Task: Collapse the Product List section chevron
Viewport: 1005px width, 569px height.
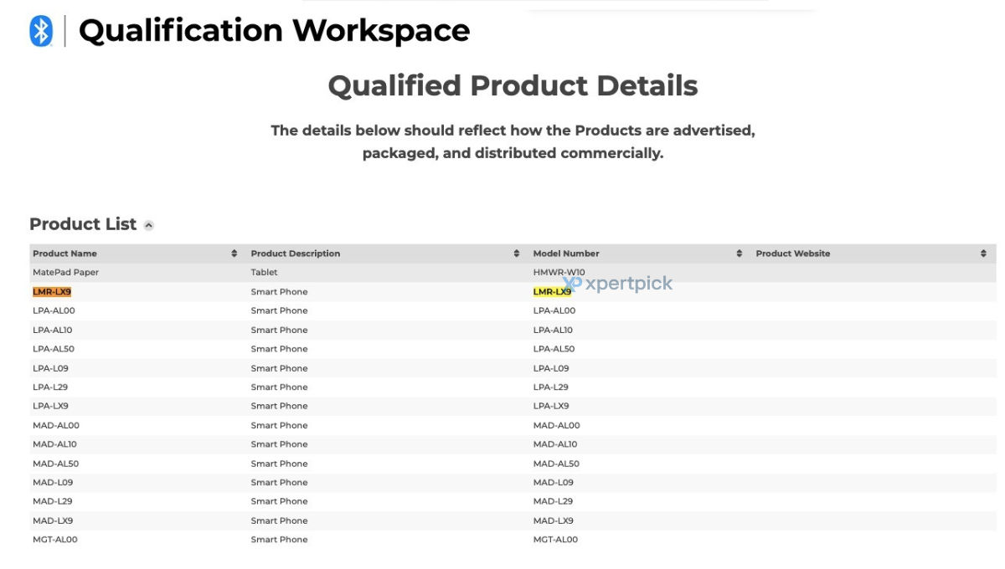Action: tap(149, 225)
